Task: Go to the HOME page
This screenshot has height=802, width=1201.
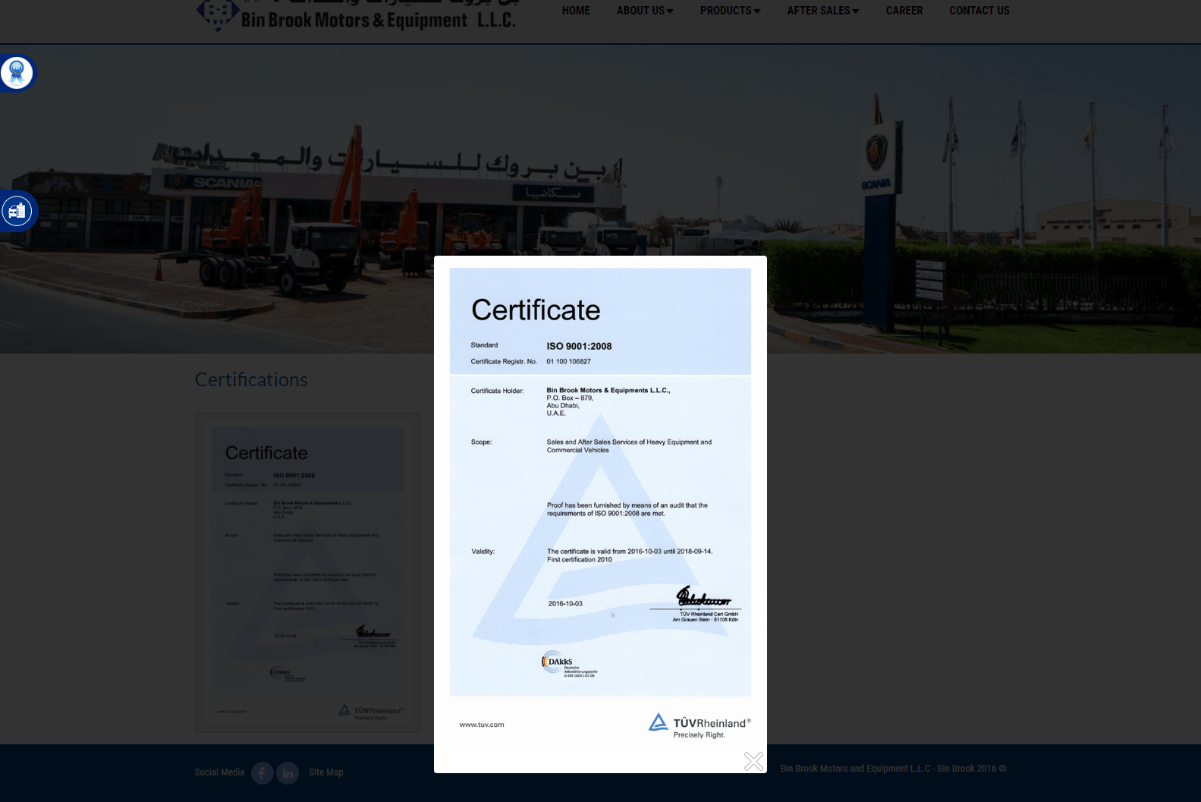Action: 576,11
